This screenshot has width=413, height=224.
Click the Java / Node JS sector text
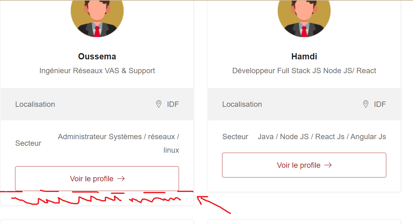[x=322, y=137]
